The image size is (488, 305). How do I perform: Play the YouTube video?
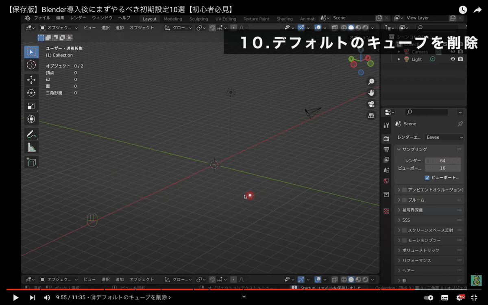(15, 298)
